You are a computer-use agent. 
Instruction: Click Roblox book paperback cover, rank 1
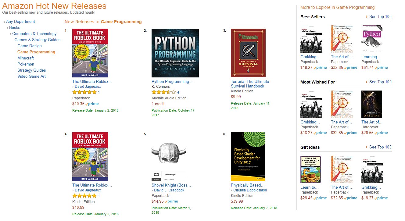90,53
